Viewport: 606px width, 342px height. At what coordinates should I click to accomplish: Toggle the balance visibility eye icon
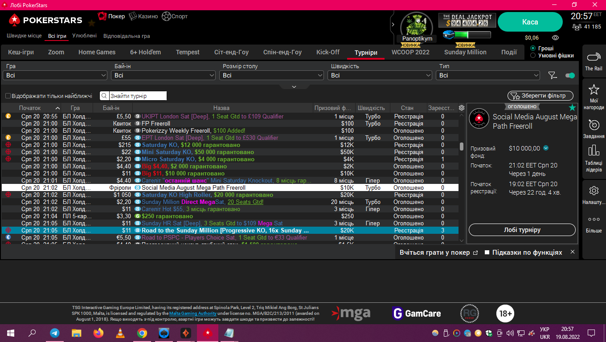pos(555,38)
